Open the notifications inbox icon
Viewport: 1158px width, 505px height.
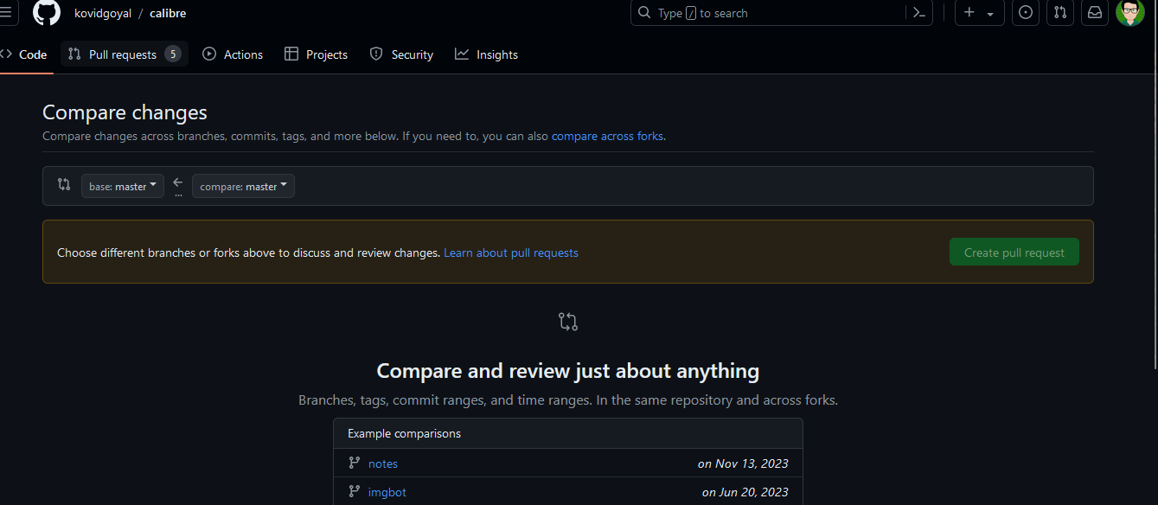tap(1095, 13)
